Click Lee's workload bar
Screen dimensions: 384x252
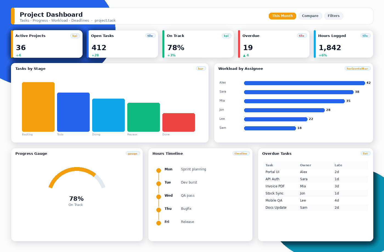point(276,119)
